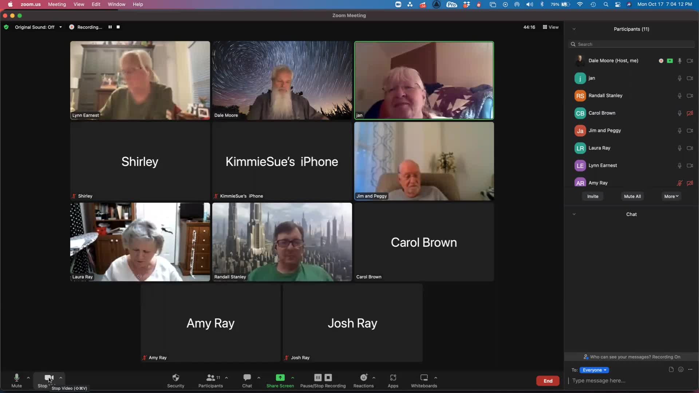This screenshot has width=699, height=393.
Task: Open the Security shield icon
Action: click(175, 377)
